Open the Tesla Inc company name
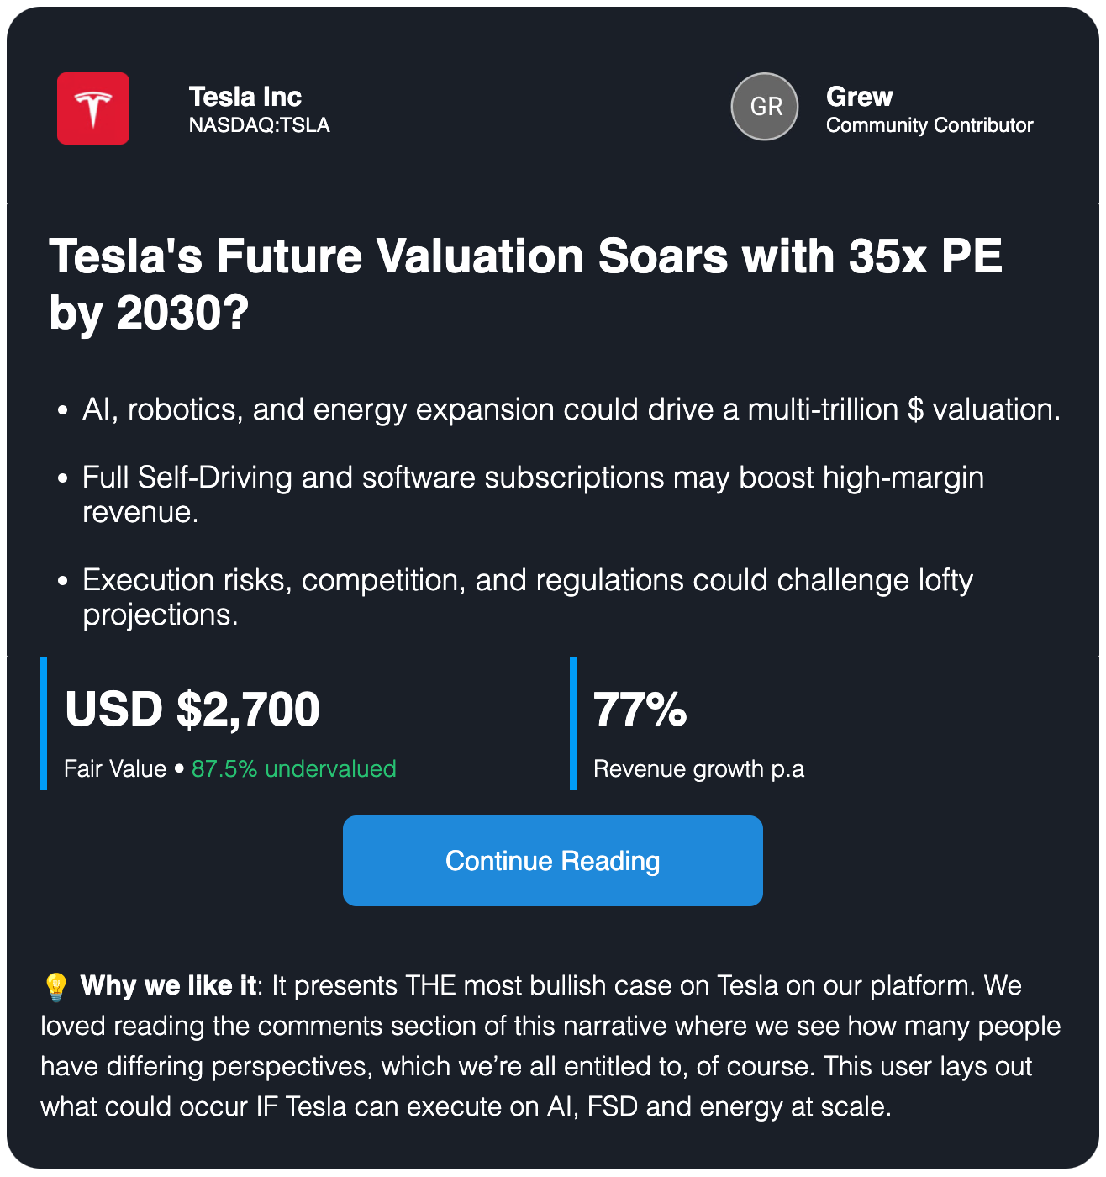 tap(245, 97)
